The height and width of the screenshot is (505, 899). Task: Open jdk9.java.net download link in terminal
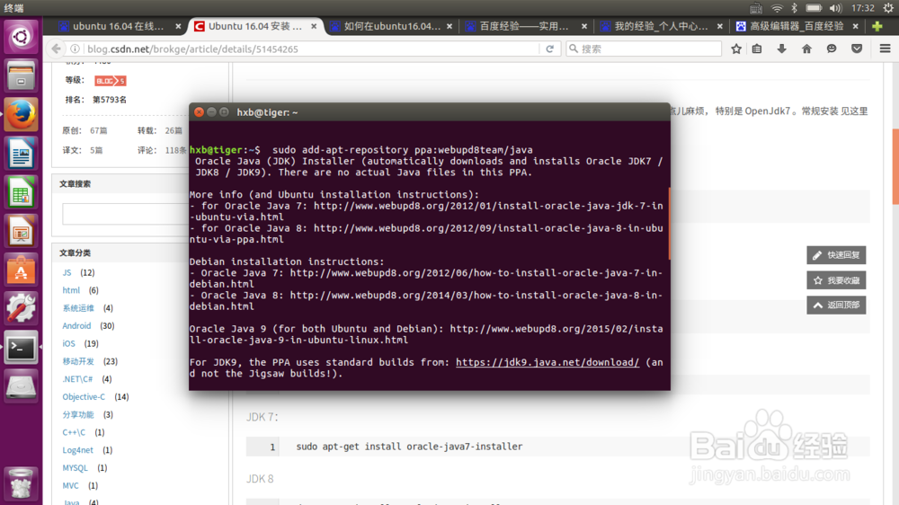click(547, 362)
